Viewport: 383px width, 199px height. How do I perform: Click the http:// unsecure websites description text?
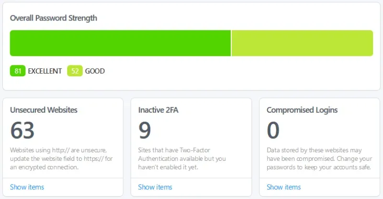pyautogui.click(x=61, y=159)
